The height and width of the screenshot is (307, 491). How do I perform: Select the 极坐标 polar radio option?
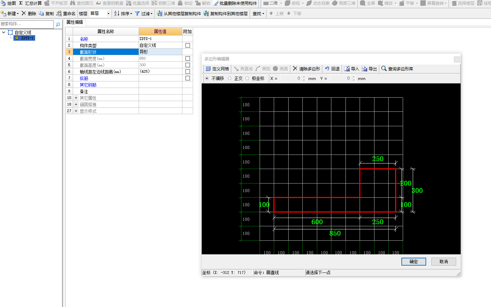247,78
